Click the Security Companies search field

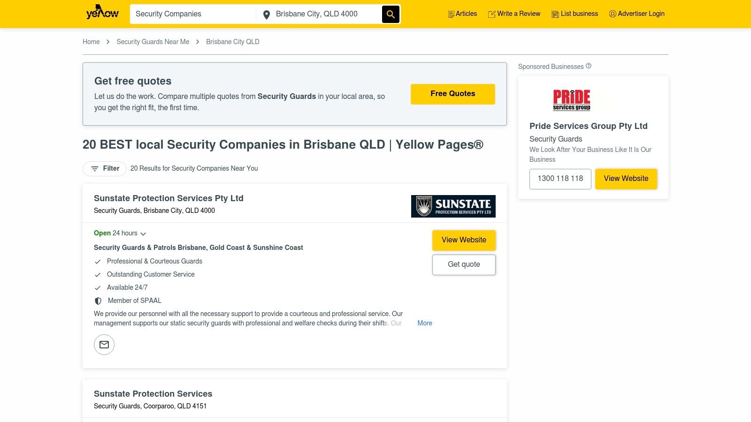coord(192,14)
